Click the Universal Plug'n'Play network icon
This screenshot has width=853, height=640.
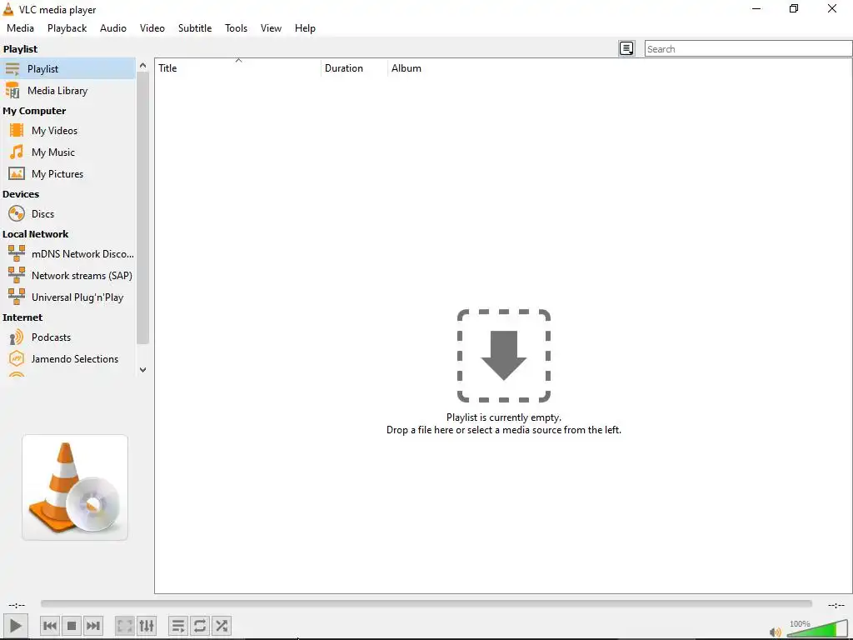pos(17,297)
